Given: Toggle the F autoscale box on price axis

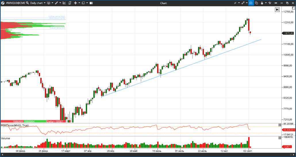Looking at the screenshot, I should tap(293, 8).
